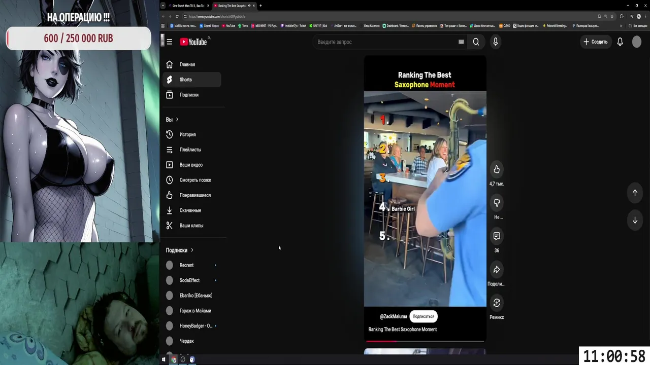Click the YouTube logo

[193, 42]
